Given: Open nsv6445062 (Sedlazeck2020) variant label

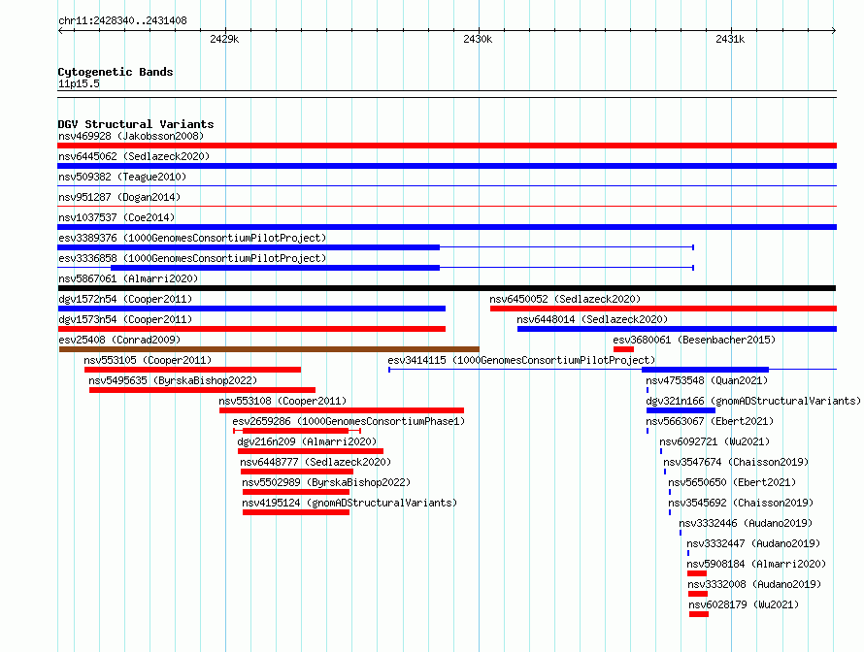Looking at the screenshot, I should point(134,156).
